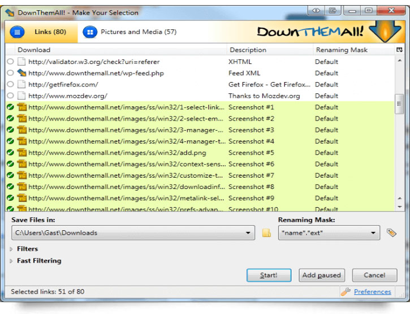
Task: Click the 'XHTML' description cell
Action: click(240, 62)
